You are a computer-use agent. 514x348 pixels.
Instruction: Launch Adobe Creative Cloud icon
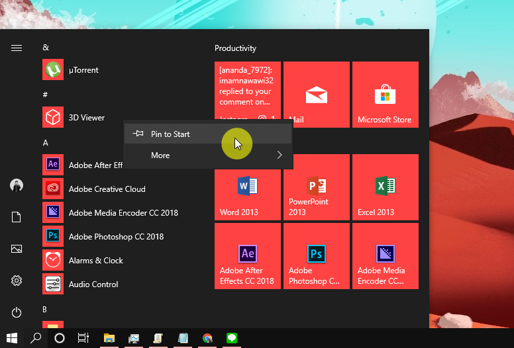point(53,189)
